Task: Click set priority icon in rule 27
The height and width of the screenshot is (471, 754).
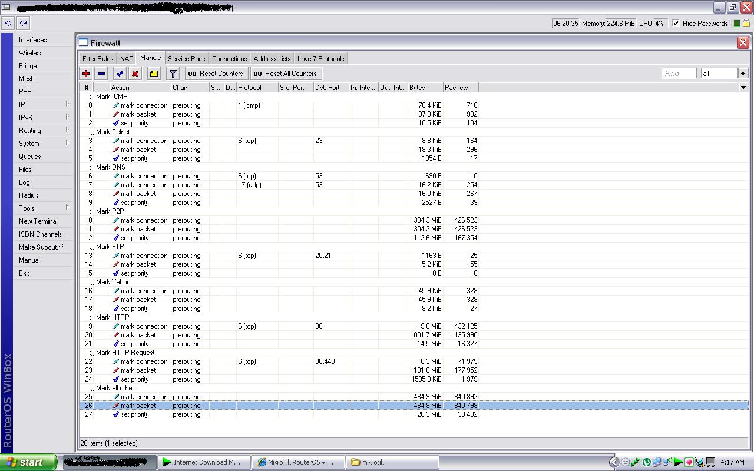Action: pos(116,414)
